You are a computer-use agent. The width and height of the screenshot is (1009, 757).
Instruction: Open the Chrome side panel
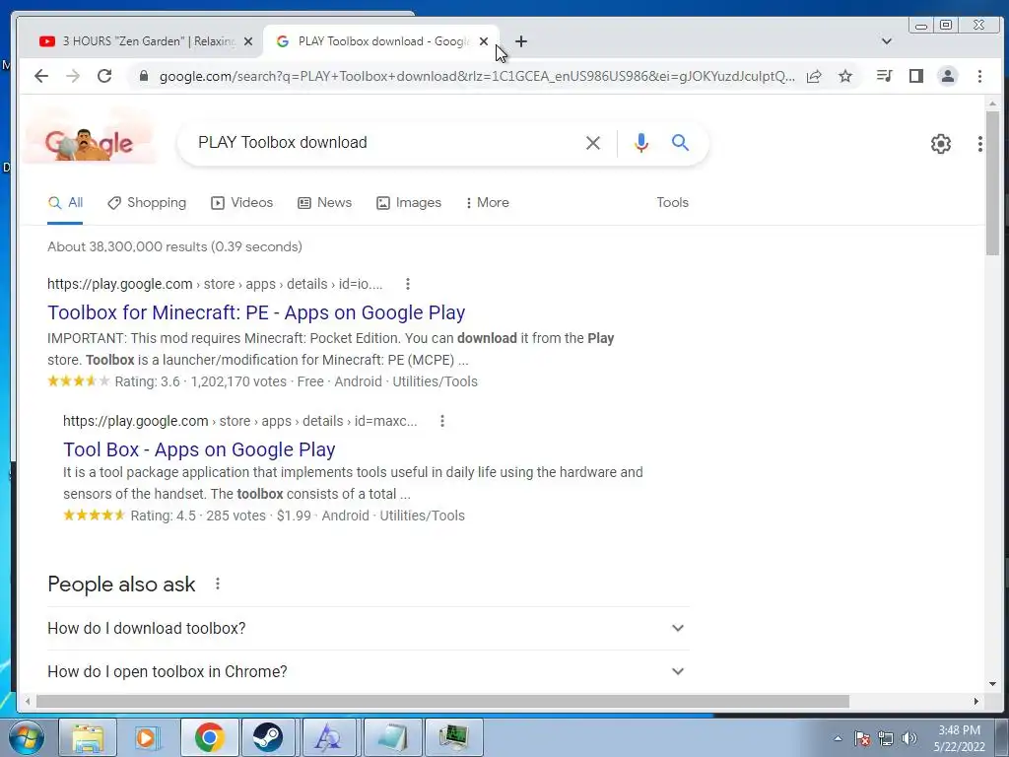click(916, 76)
